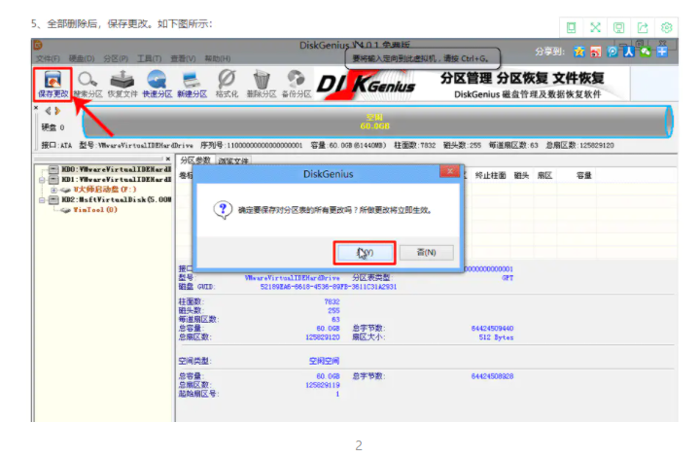Viewport: 700px width, 458px height.
Task: Click the 保存更改 save changes toolbar icon
Action: (x=52, y=84)
